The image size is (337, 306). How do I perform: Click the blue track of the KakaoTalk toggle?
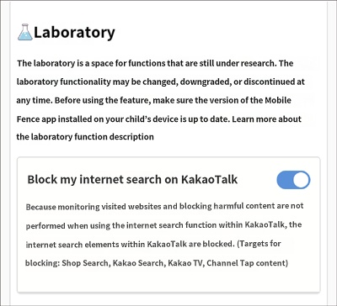(284, 180)
